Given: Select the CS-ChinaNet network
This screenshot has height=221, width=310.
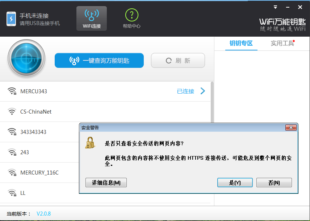Looking at the screenshot, I should pos(105,112).
